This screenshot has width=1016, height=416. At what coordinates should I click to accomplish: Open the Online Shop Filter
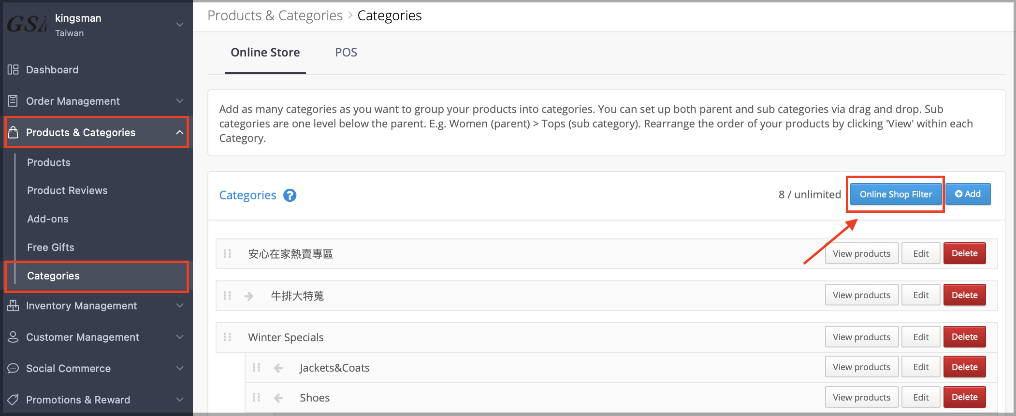896,194
